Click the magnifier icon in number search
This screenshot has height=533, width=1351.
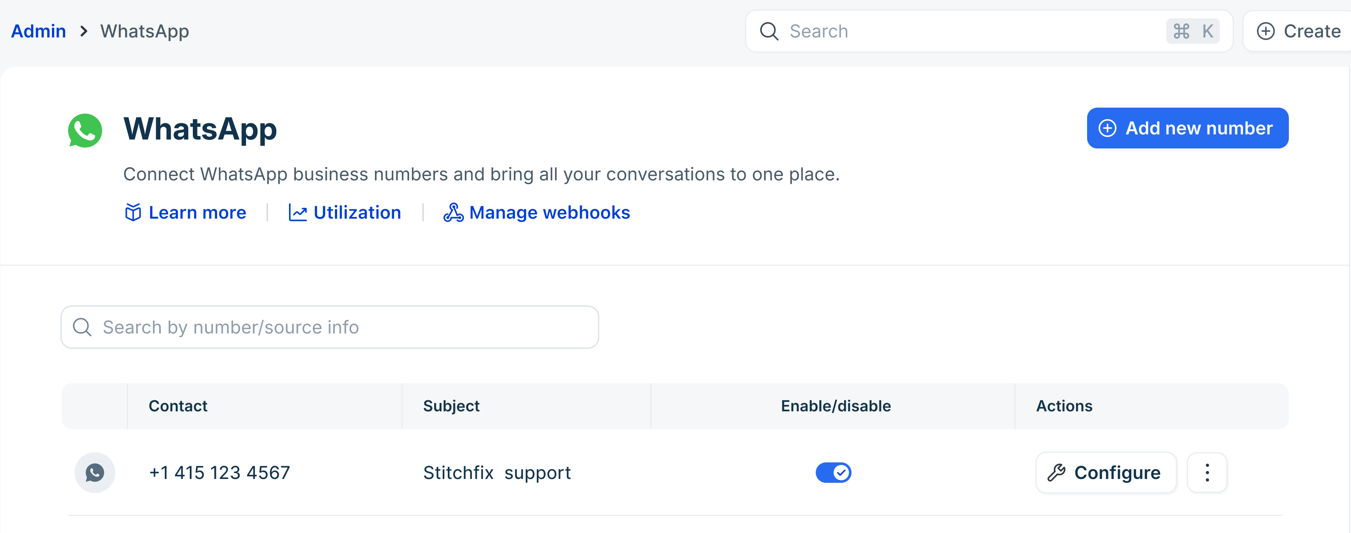click(82, 327)
